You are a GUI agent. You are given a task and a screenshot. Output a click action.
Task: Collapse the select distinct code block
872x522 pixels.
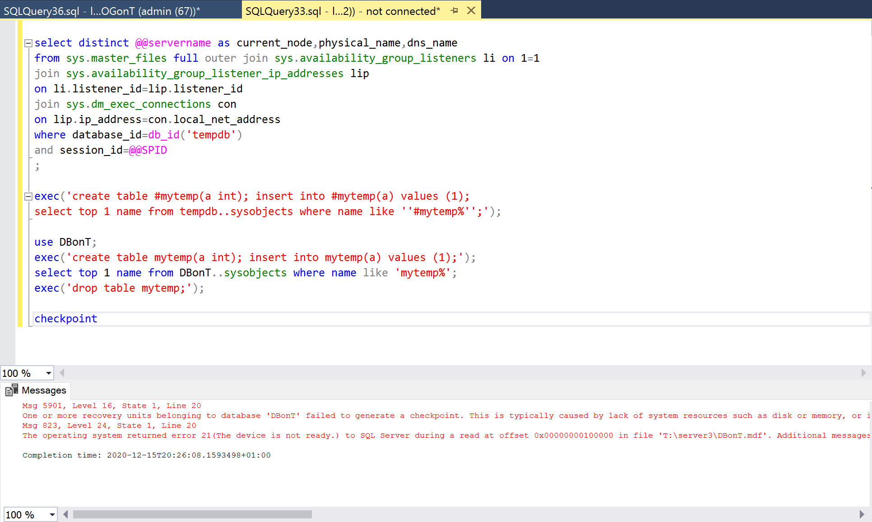click(x=28, y=43)
